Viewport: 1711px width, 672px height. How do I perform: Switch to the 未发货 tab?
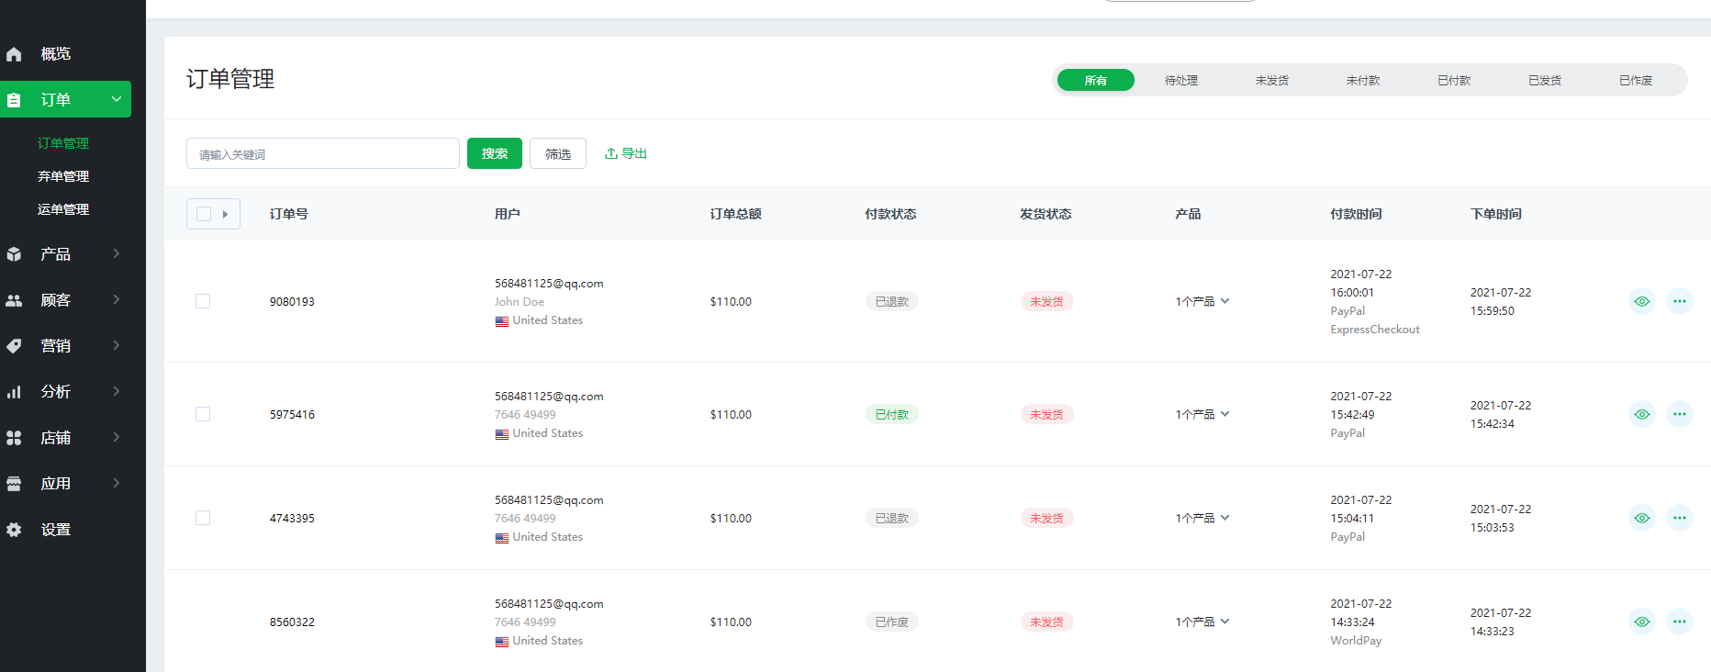click(1271, 81)
